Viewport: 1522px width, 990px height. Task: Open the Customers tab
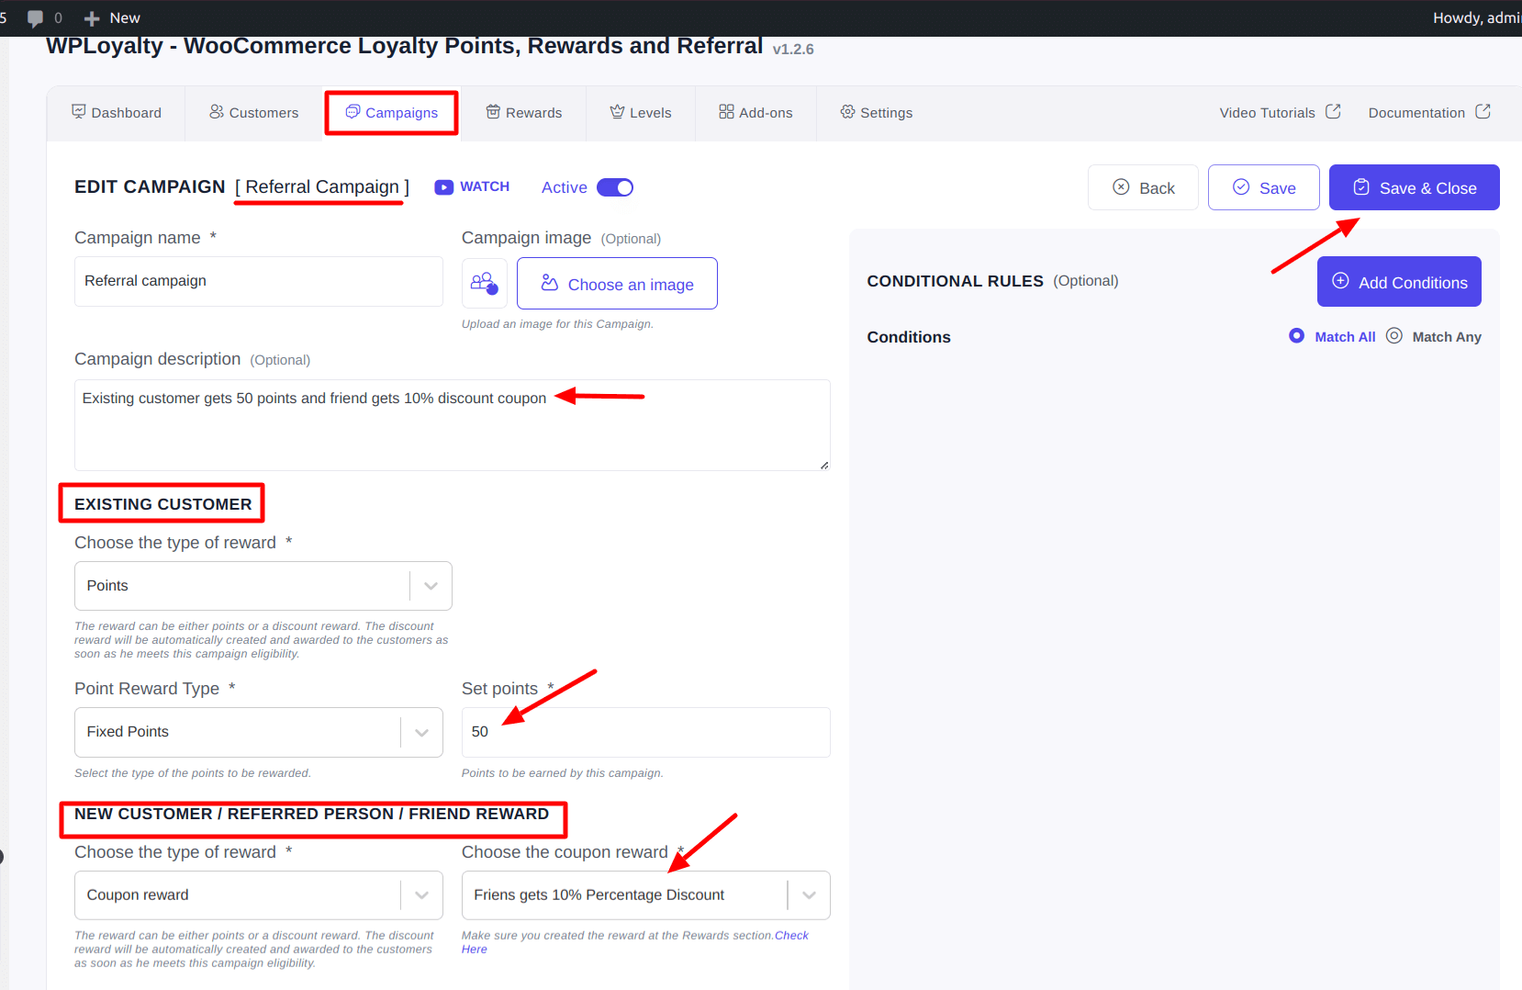click(254, 113)
